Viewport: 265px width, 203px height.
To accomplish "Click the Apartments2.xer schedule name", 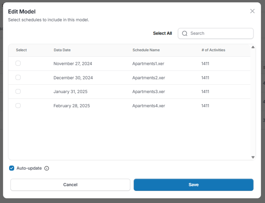I will pos(149,78).
